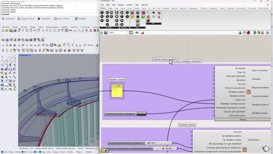Click the yellow panel '1.' component
The image size is (273, 154).
117,91
